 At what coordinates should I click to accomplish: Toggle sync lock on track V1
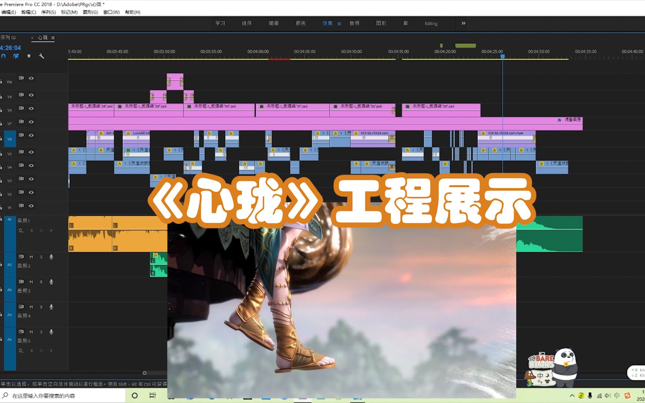point(21,206)
